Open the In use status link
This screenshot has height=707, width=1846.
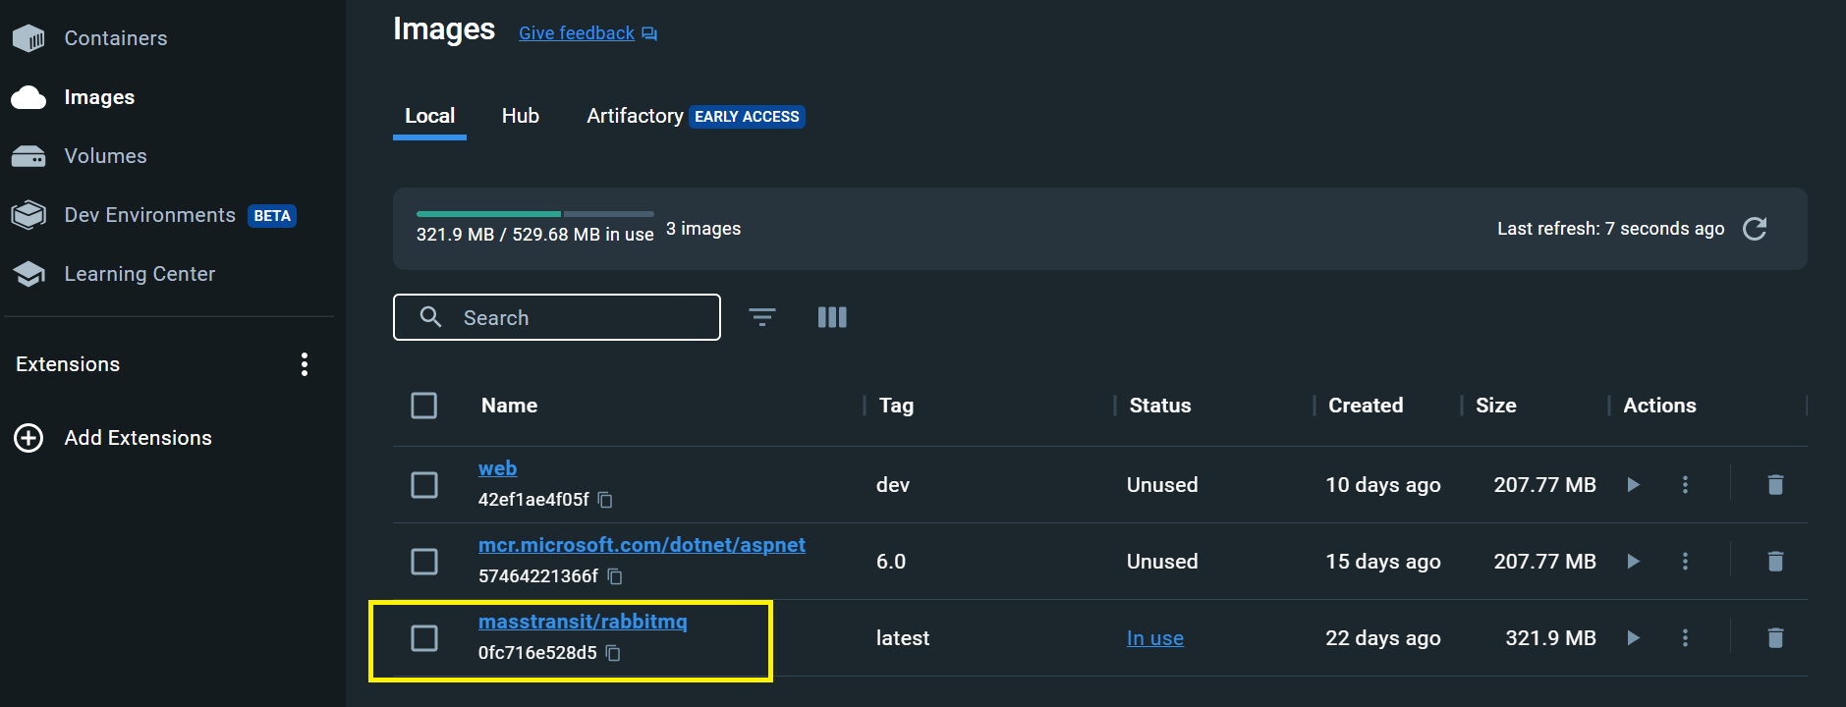point(1154,638)
